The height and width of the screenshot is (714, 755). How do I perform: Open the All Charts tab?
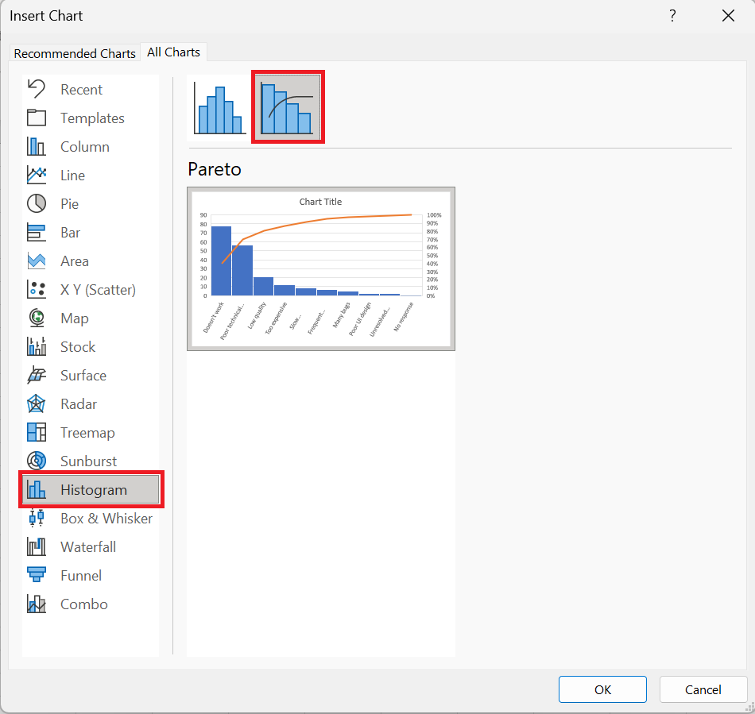(x=173, y=52)
